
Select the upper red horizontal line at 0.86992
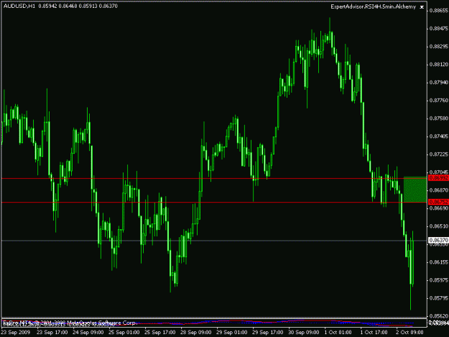[x=214, y=178]
